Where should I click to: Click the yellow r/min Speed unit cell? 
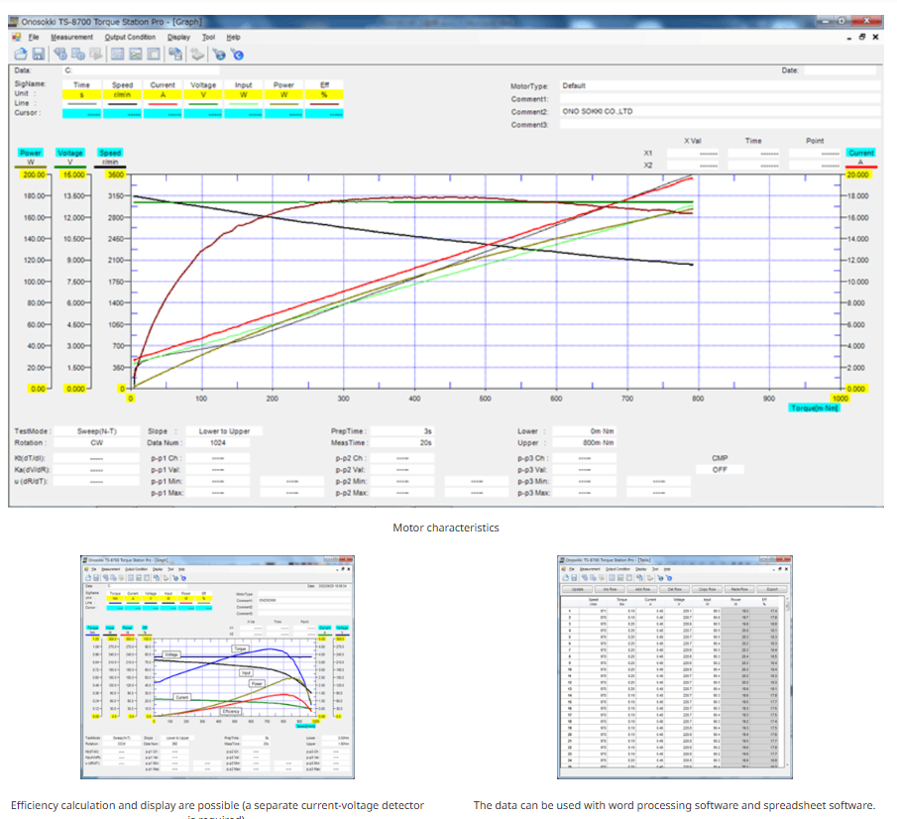click(122, 95)
